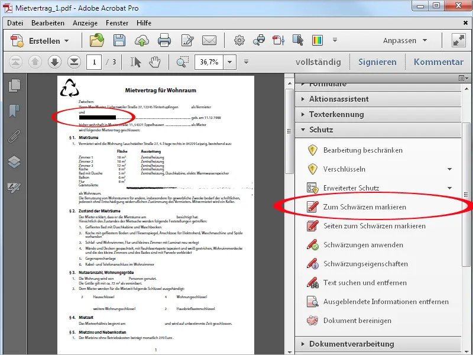
Task: Open signatures panel in left sidebar
Action: 14,188
